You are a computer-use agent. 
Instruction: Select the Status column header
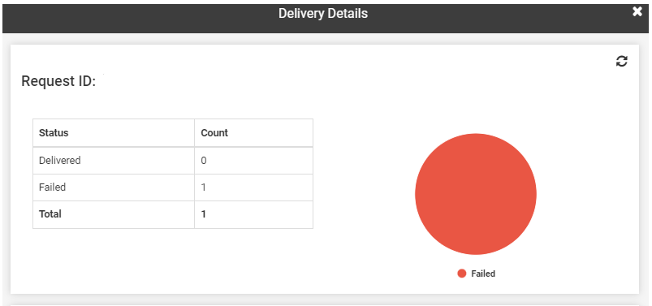(54, 133)
